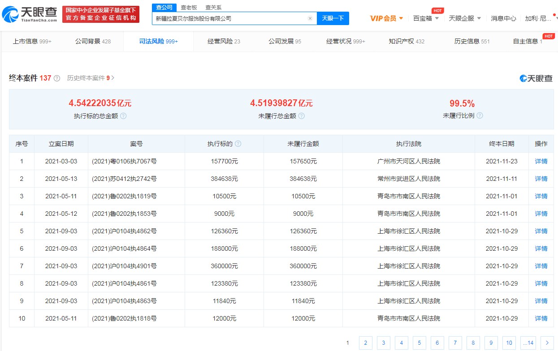The image size is (558, 351).
Task: Select court name 常州市武进区人民法院
Action: (x=409, y=179)
